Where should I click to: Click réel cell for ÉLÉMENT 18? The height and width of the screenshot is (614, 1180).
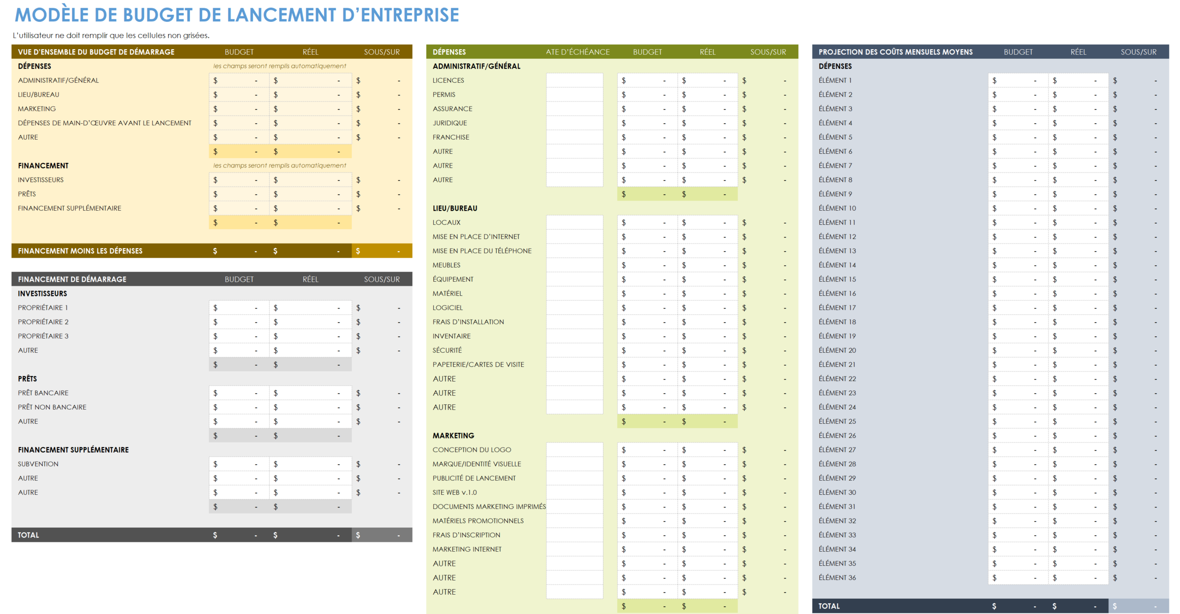[x=1078, y=322]
